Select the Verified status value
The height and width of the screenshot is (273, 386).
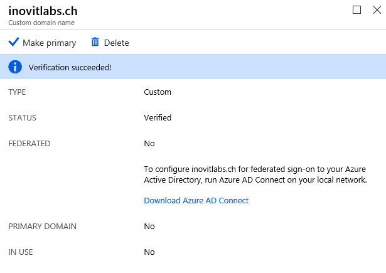[x=158, y=117]
